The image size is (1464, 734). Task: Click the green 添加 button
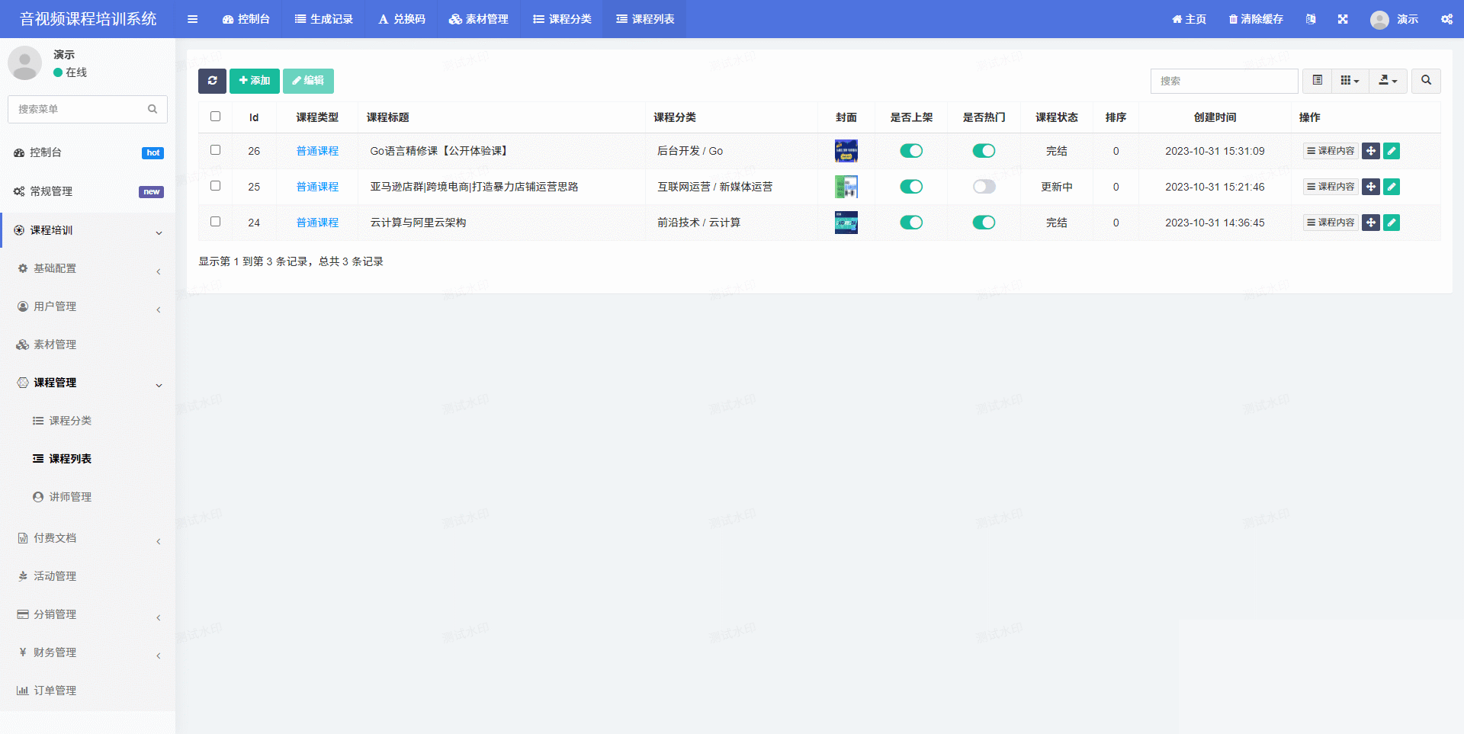pos(255,81)
